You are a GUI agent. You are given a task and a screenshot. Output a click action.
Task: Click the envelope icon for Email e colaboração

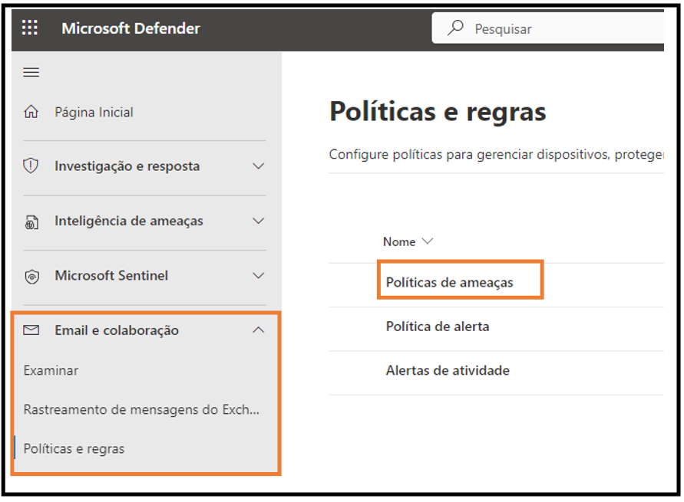pos(31,330)
